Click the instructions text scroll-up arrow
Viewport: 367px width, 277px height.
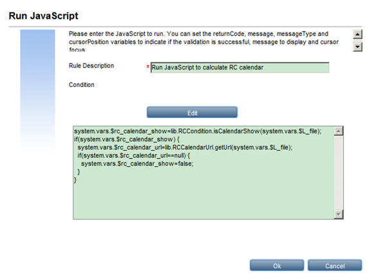[x=357, y=34]
